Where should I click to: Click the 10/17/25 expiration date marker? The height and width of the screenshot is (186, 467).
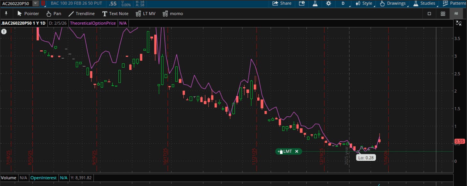(165, 156)
